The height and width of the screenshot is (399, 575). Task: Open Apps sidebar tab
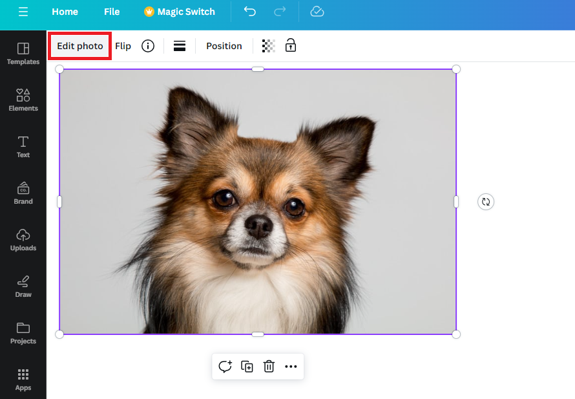coord(23,380)
